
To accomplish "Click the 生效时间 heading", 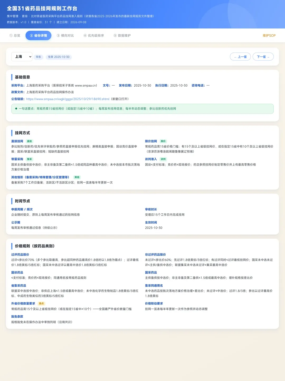I will click(x=151, y=223).
